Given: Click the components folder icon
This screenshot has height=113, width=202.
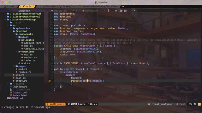Looking at the screenshot, I should click(x=17, y=34).
